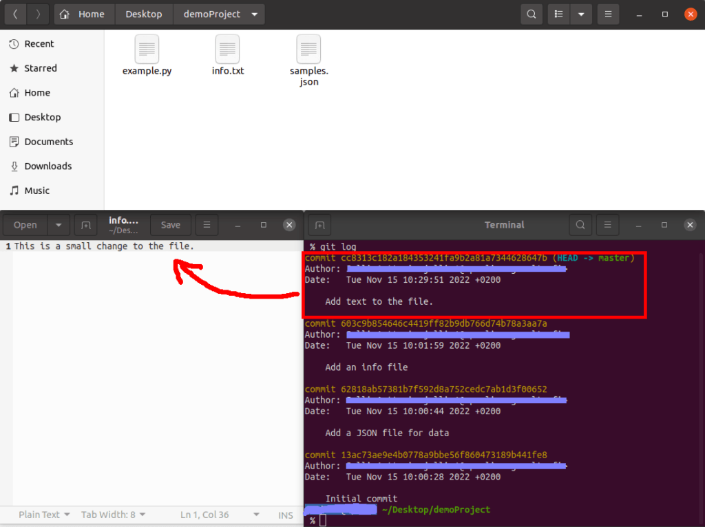
Task: Open Home in the path bar
Action: click(85, 14)
